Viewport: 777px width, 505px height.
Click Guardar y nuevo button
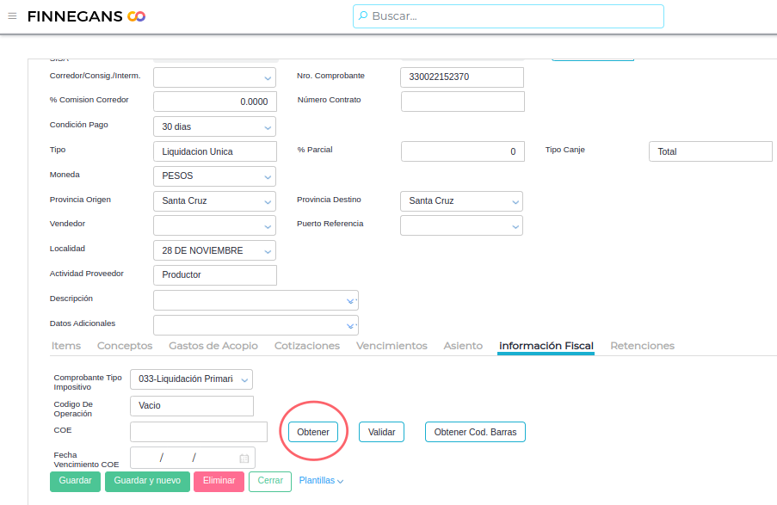click(147, 481)
